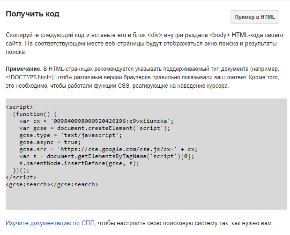The height and width of the screenshot is (235, 290).
Task: Click the "<!DOCTYPE html>" text in the note
Action: tap(29, 77)
